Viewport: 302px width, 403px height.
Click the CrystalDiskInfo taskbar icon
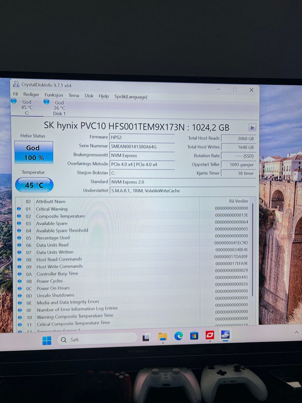[x=225, y=335]
